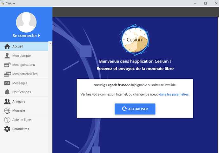
Task: Follow the 'dans les paramètres' link
Action: pos(174,94)
